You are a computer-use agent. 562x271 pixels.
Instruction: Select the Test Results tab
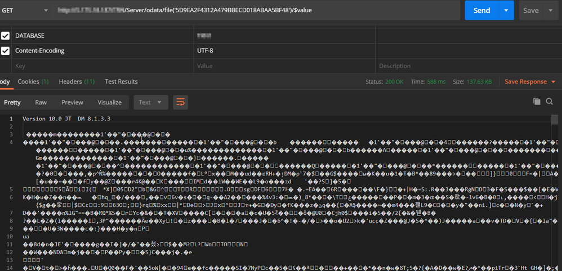click(121, 82)
